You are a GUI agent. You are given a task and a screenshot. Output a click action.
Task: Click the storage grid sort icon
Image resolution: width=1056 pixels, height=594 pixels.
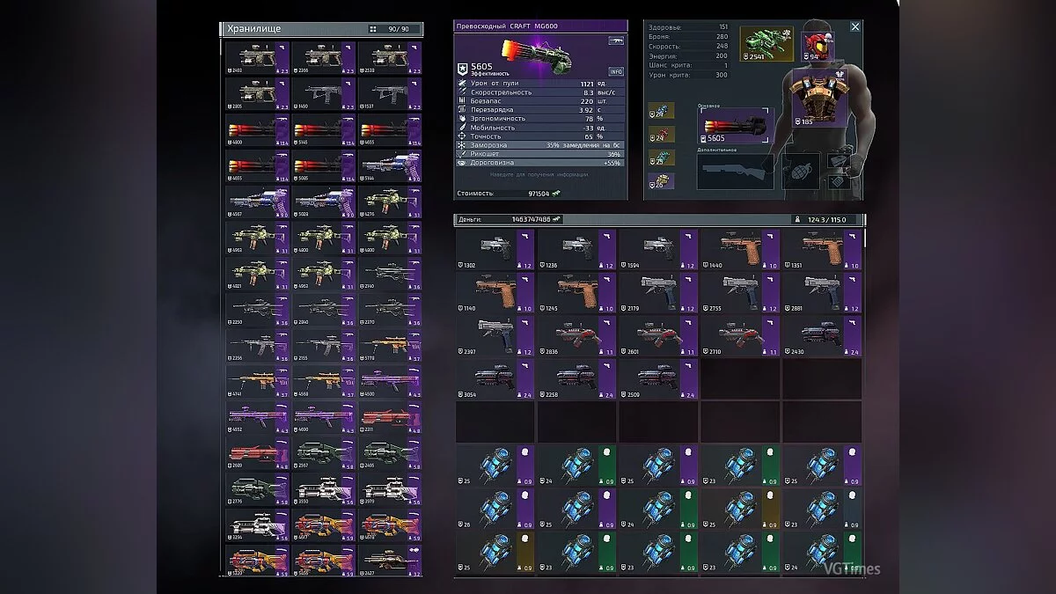click(x=373, y=29)
